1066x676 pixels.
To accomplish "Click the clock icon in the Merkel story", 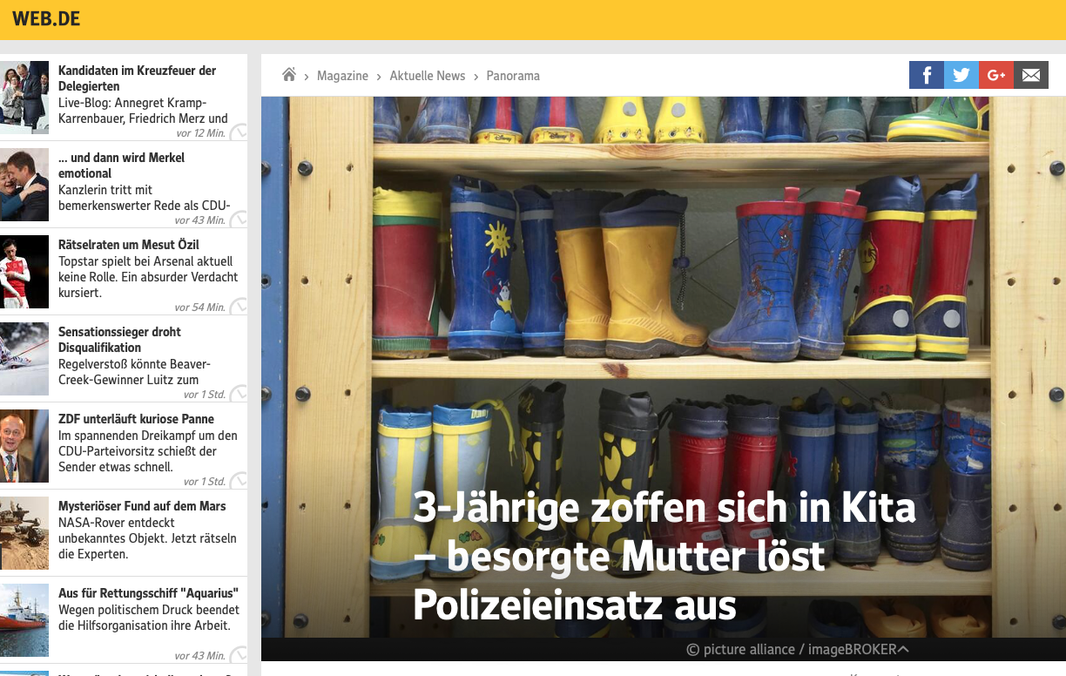I will 238,220.
